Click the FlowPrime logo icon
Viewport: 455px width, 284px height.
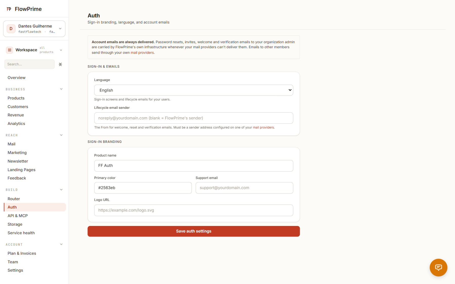(9, 9)
